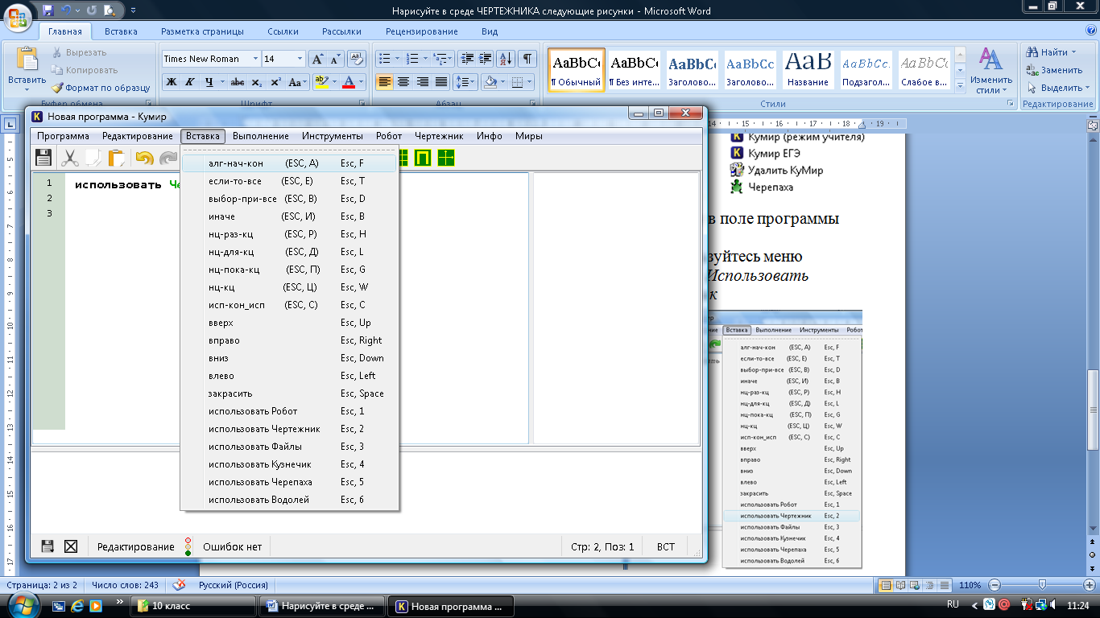Click the save diskette icon in Kumir toolbar
The width and height of the screenshot is (1100, 618).
point(43,158)
